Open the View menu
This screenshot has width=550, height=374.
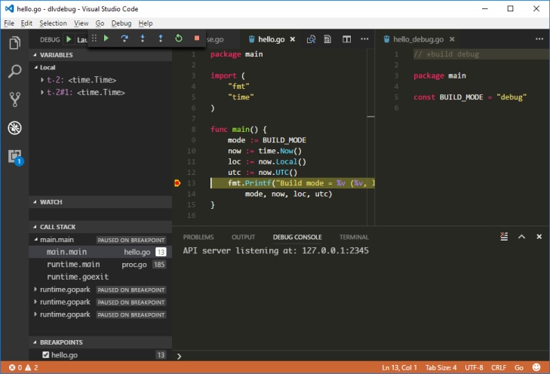pos(81,23)
